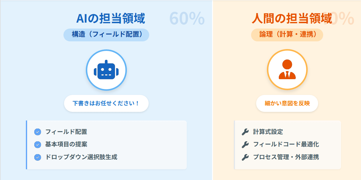Click the フィールドコード最適化 list item text
The image size is (361, 180).
click(x=286, y=145)
